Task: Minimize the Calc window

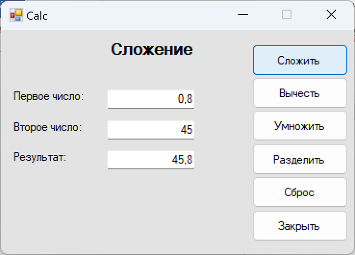Action: [x=243, y=15]
